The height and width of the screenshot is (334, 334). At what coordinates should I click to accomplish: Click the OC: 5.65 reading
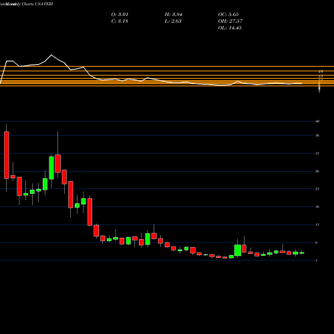click(228, 15)
